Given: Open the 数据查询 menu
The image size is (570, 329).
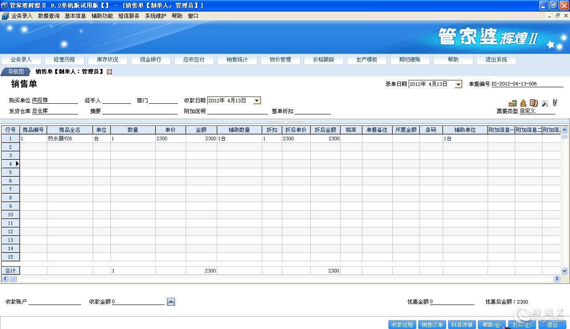Looking at the screenshot, I should point(49,16).
